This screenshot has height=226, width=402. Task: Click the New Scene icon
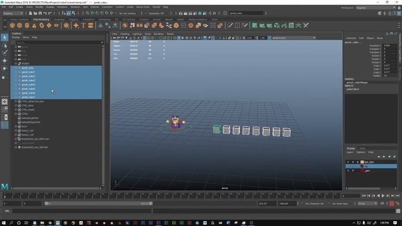(30, 13)
